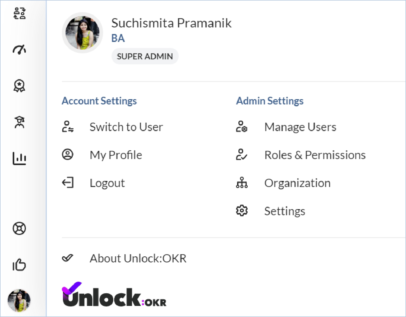The image size is (406, 317).
Task: Click the award ribbon badge sidebar icon
Action: point(19,86)
